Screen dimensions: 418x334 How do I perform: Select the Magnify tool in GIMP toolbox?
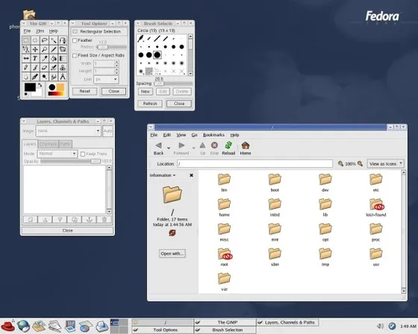(44, 49)
